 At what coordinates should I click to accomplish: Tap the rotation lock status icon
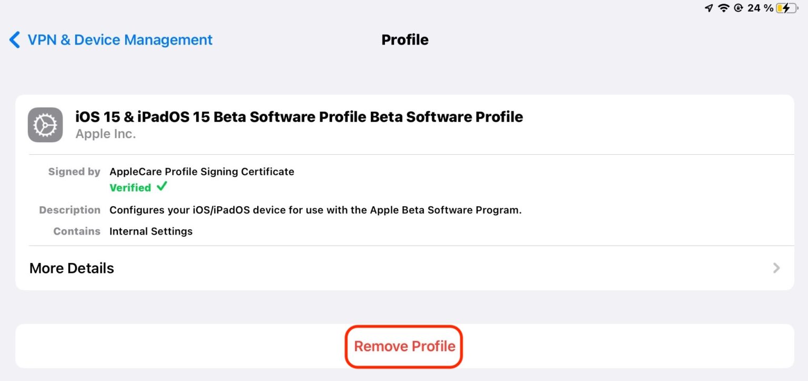click(x=738, y=8)
